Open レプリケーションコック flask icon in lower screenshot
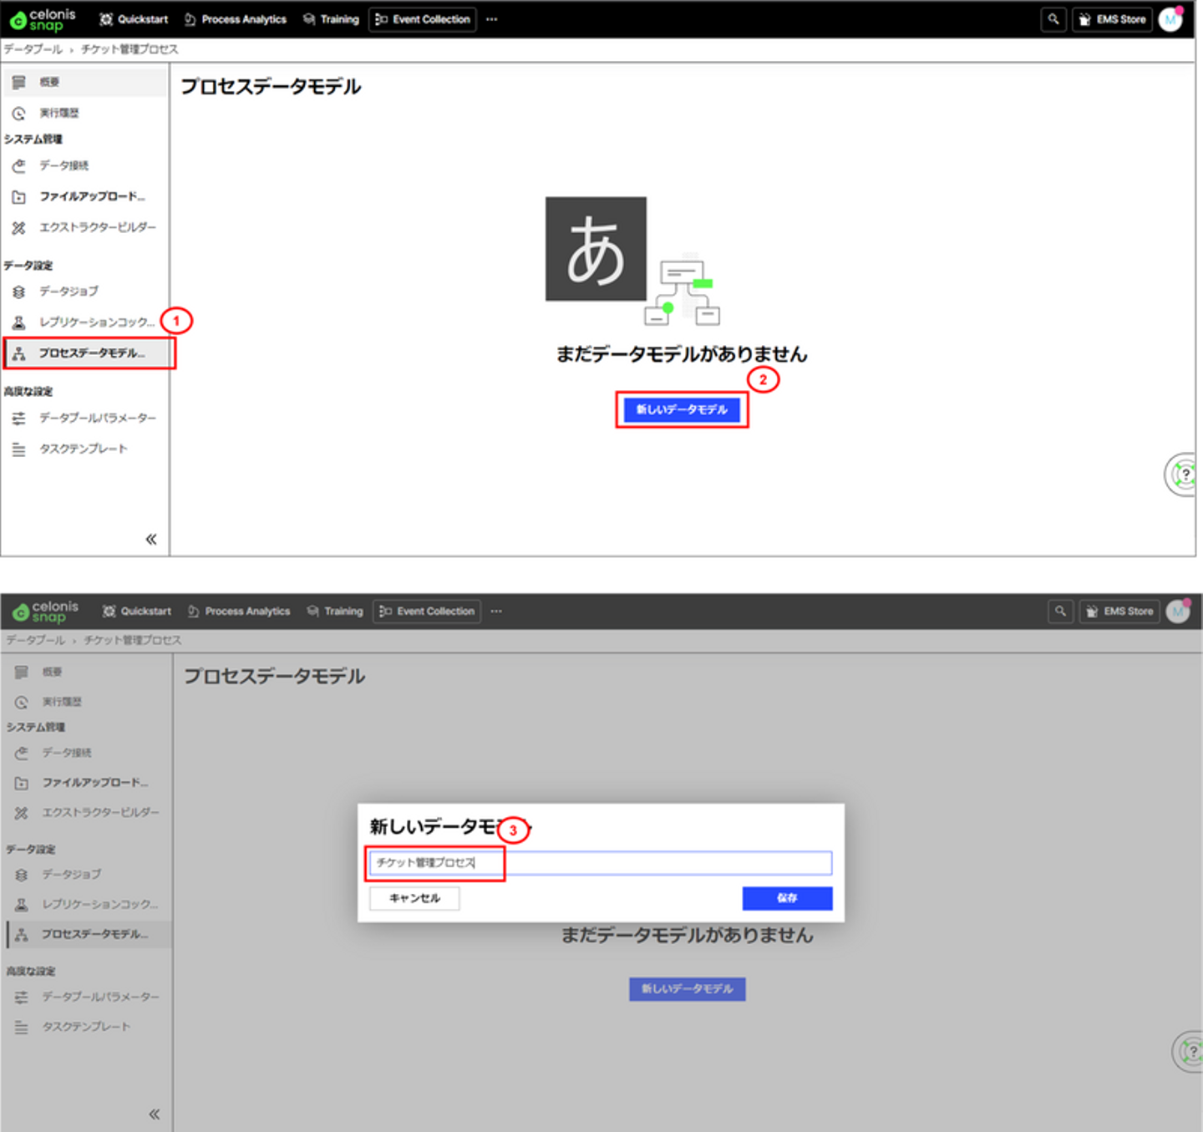Image resolution: width=1203 pixels, height=1132 pixels. 22,905
